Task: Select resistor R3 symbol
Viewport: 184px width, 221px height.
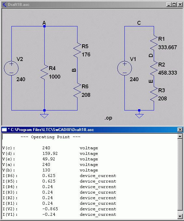Action: (x=154, y=94)
